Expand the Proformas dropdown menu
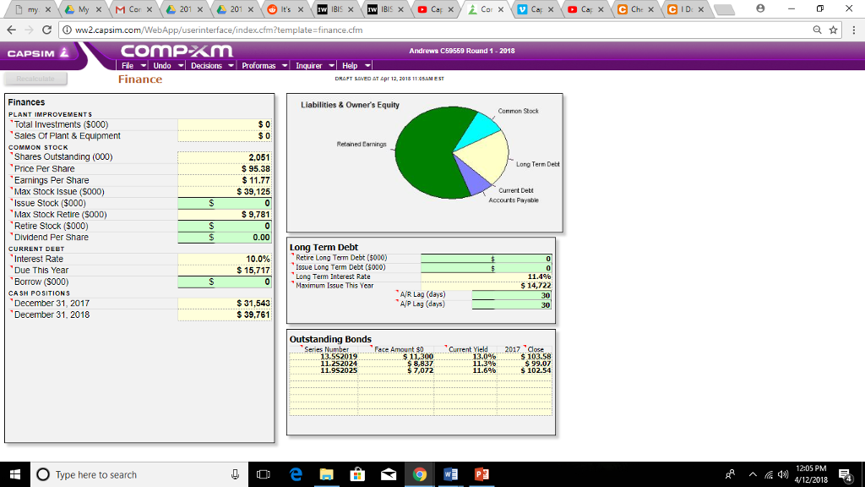 (264, 65)
